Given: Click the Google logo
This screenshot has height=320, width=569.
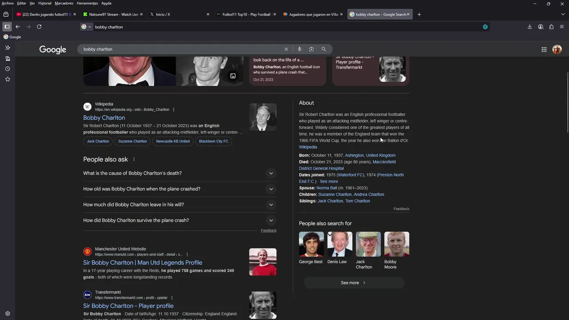Looking at the screenshot, I should click(x=52, y=49).
